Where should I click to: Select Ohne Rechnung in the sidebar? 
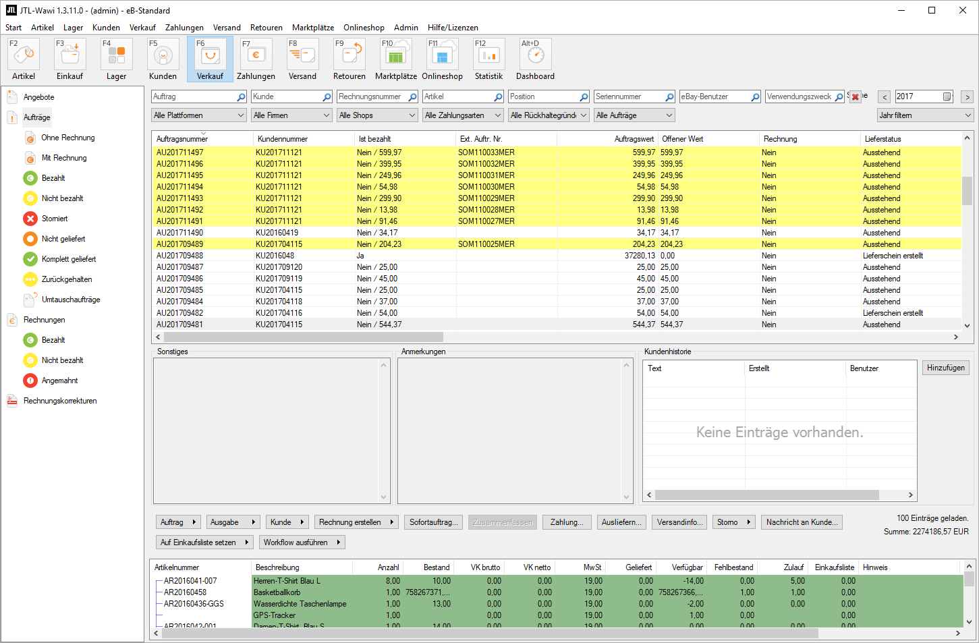(68, 138)
